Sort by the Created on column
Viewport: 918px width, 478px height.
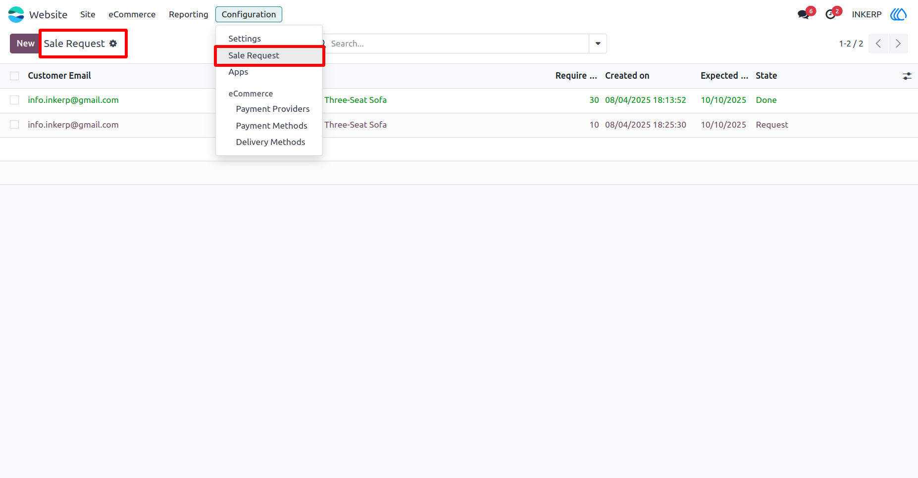[627, 76]
